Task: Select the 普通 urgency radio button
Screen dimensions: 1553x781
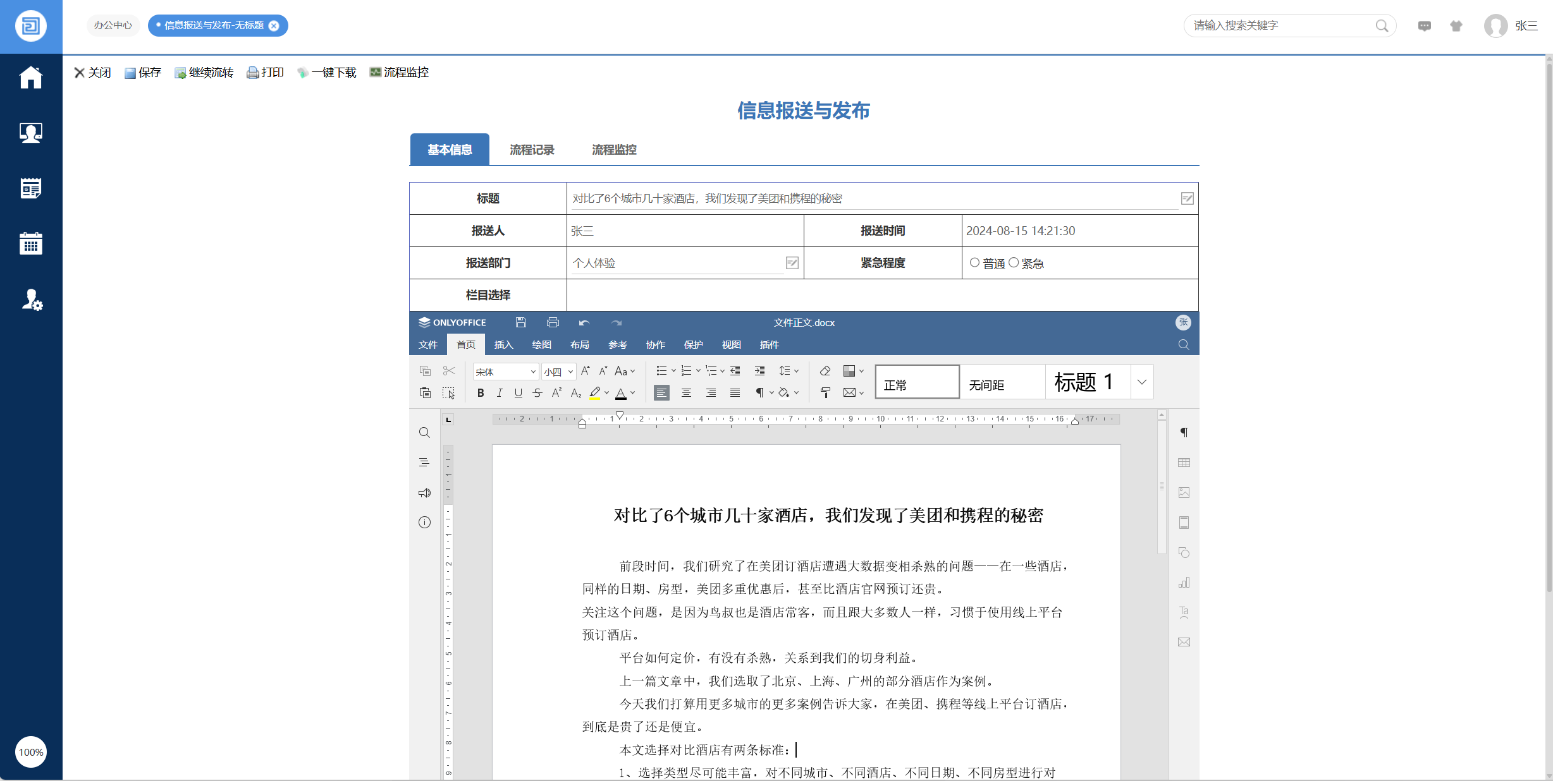Action: 974,263
